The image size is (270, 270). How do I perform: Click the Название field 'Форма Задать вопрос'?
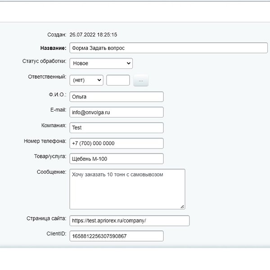tap(168, 48)
